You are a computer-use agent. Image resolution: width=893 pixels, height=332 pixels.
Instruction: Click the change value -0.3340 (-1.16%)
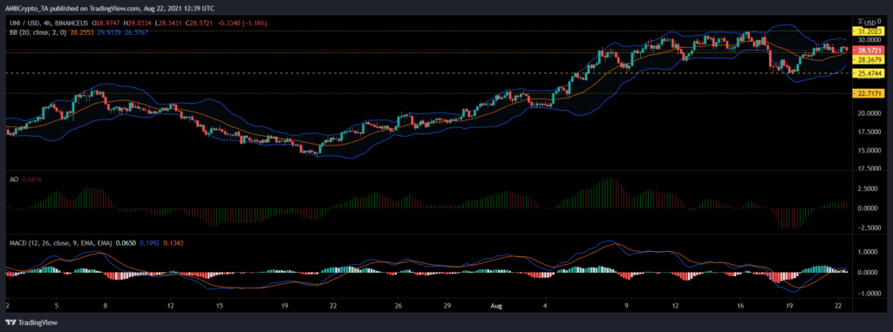click(x=242, y=23)
